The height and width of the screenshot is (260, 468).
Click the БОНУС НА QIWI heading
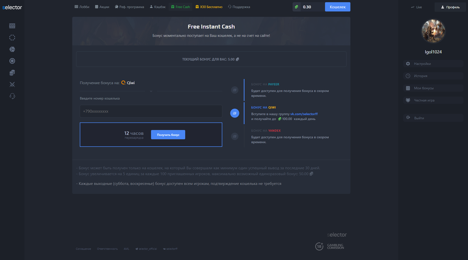tap(264, 107)
